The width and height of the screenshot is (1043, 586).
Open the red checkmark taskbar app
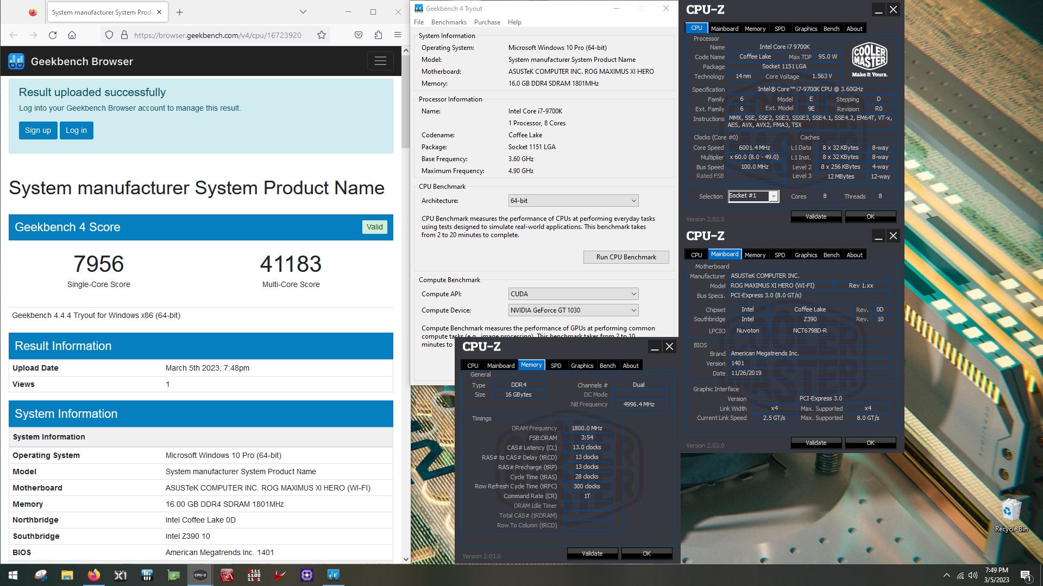280,575
